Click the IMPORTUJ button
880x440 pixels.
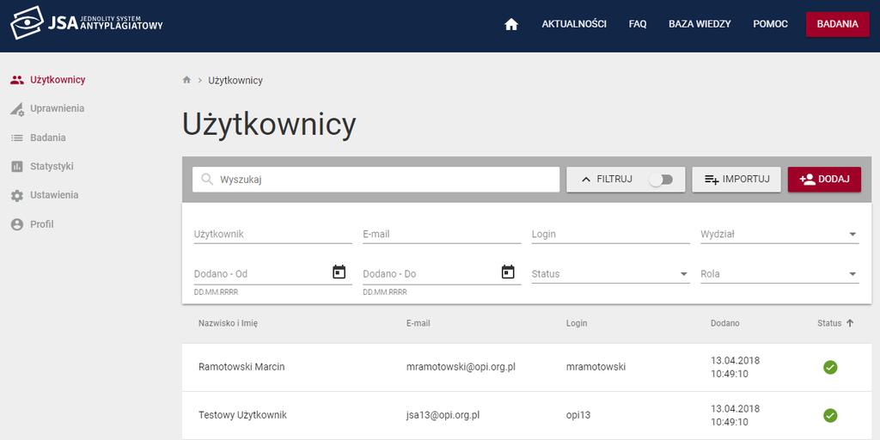[x=736, y=180]
